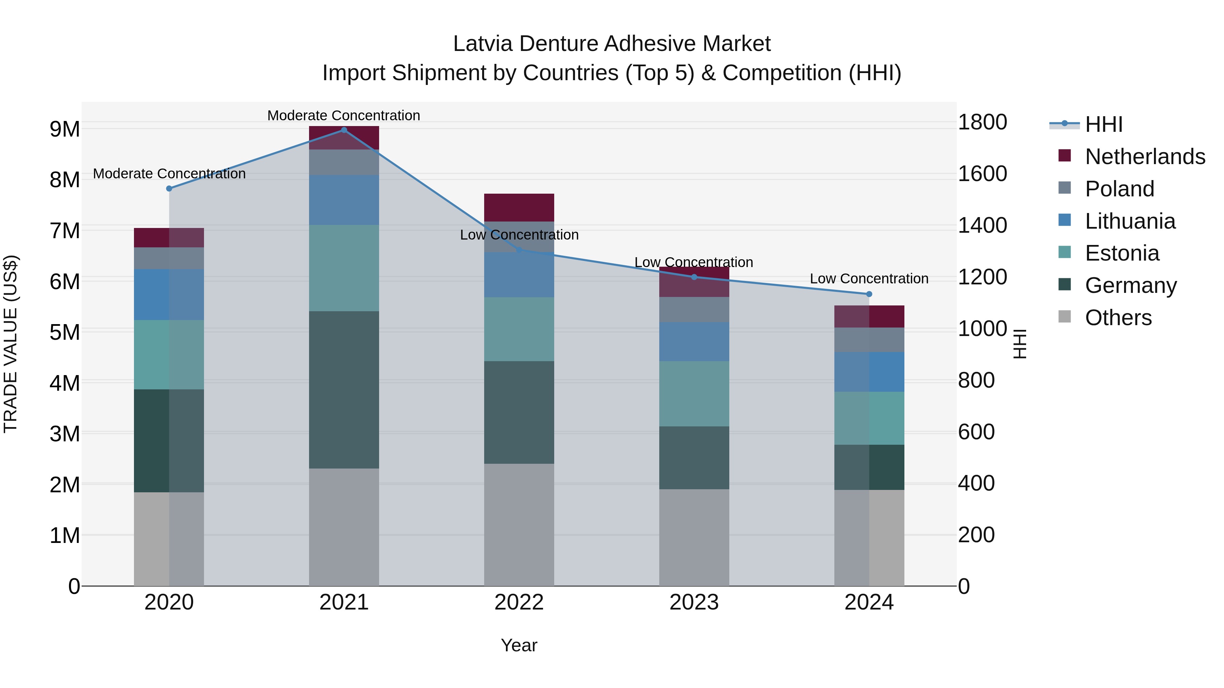Image resolution: width=1224 pixels, height=688 pixels.
Task: Click the Lithuania segment of the 2021 bar
Action: (344, 200)
